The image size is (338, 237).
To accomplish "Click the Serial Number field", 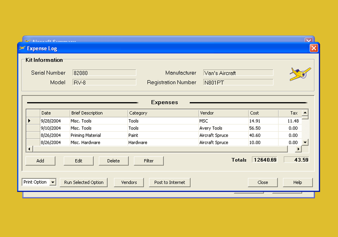I will click(104, 73).
